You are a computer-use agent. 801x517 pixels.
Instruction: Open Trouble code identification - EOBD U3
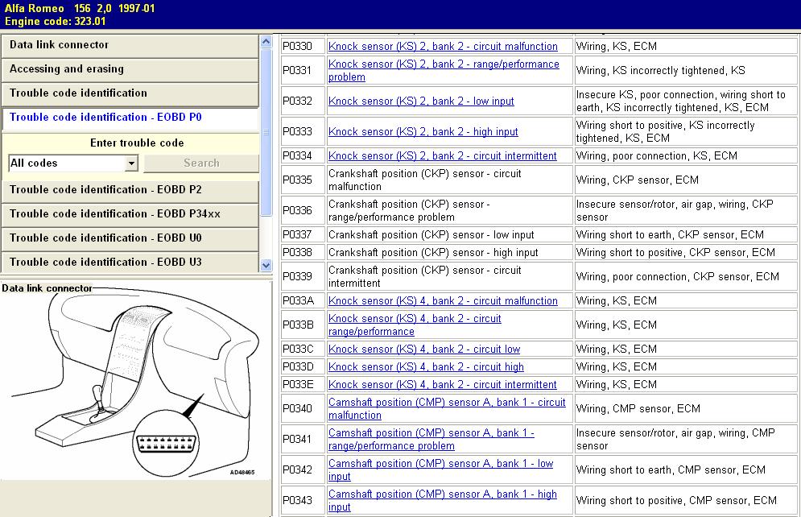(130, 262)
